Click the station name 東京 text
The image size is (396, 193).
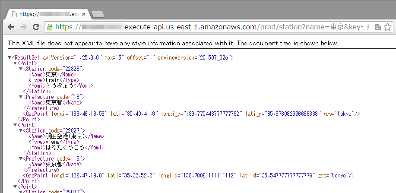pos(51,75)
